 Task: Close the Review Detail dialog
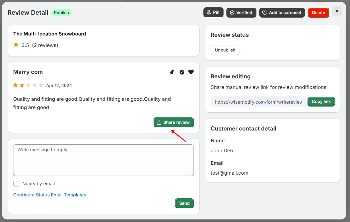tap(337, 11)
